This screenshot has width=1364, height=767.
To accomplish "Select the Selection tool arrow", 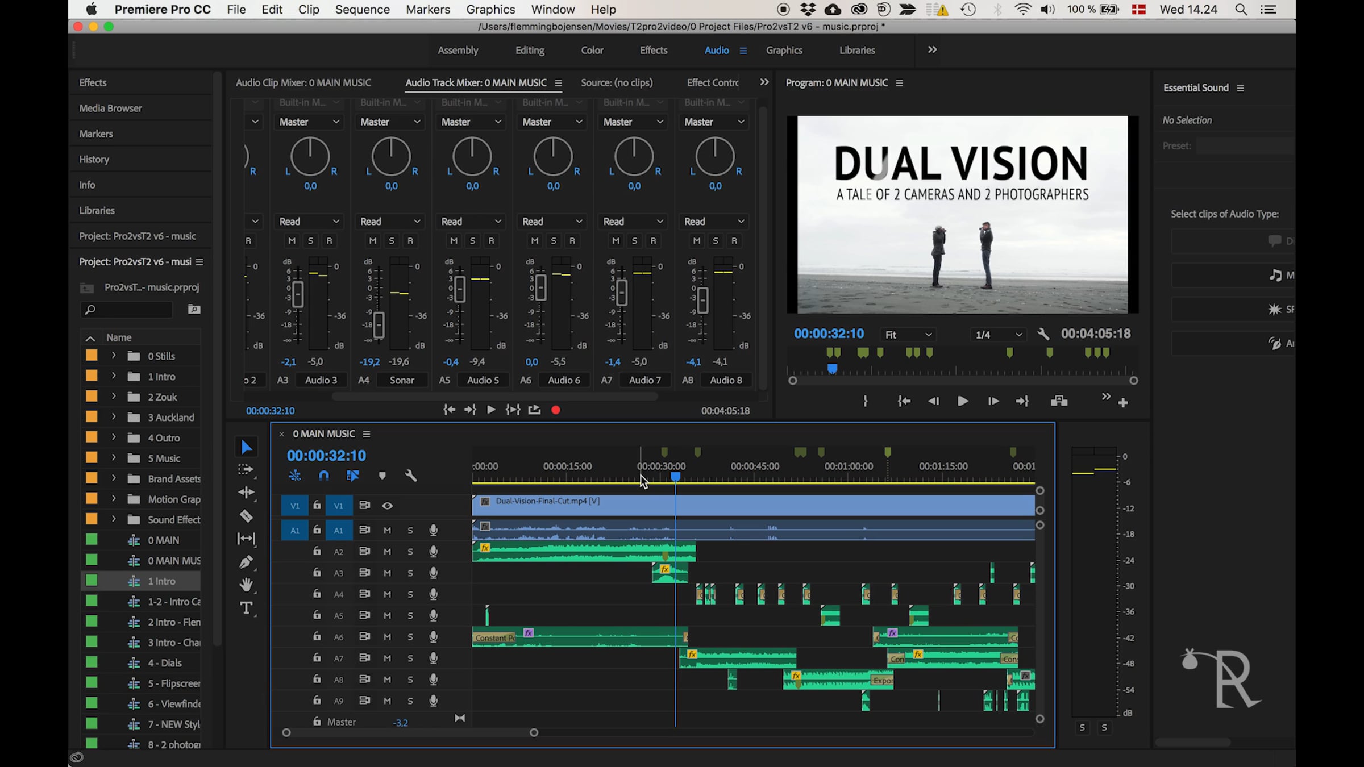I will (x=246, y=447).
